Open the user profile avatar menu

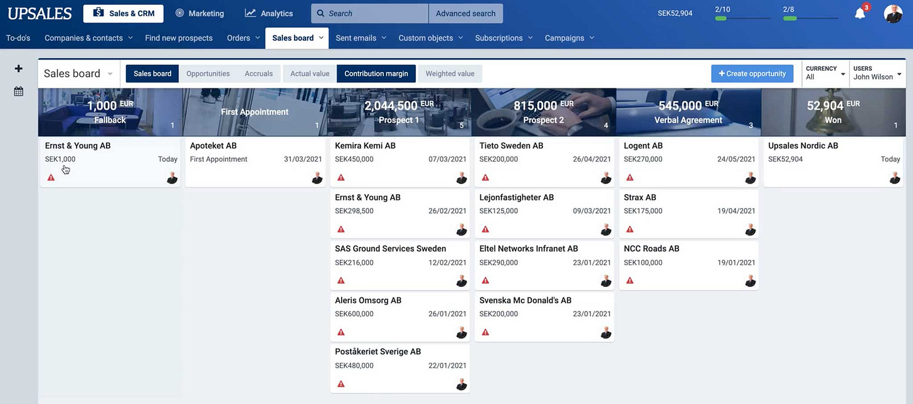click(893, 13)
